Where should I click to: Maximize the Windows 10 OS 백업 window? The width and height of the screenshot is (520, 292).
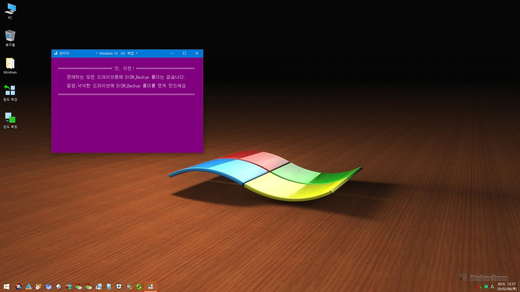(x=184, y=53)
